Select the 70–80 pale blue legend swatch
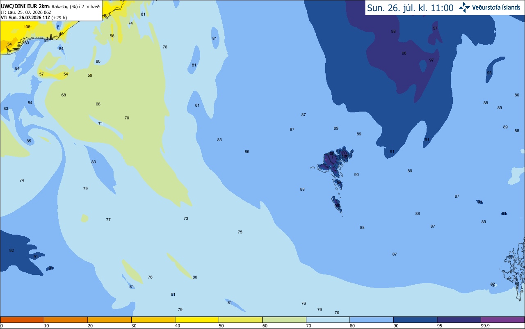Image resolution: width=525 pixels, height=329 pixels. tap(328, 320)
